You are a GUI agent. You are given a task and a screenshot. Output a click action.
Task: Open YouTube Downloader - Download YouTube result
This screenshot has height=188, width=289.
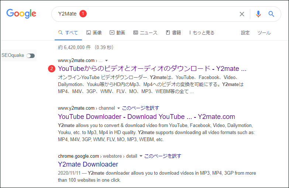click(146, 117)
